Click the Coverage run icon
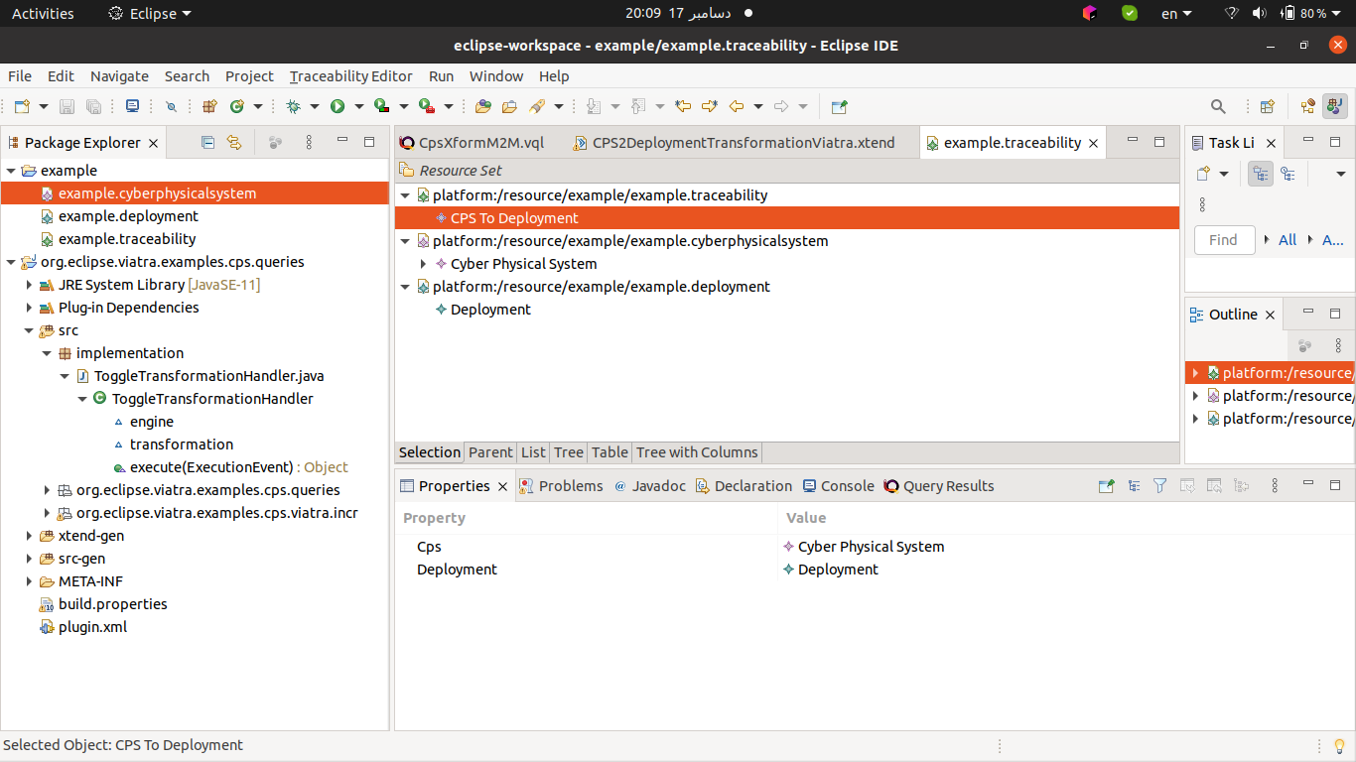The image size is (1356, 762). pyautogui.click(x=382, y=106)
